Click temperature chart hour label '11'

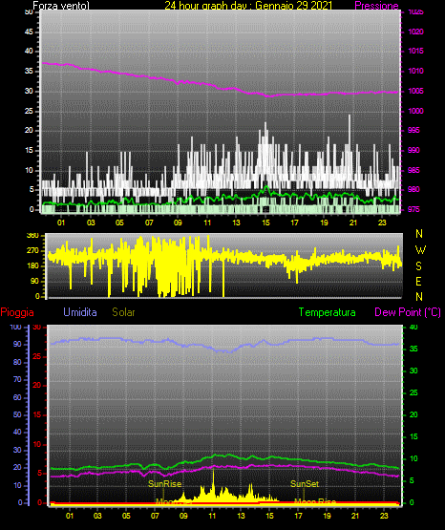click(212, 516)
